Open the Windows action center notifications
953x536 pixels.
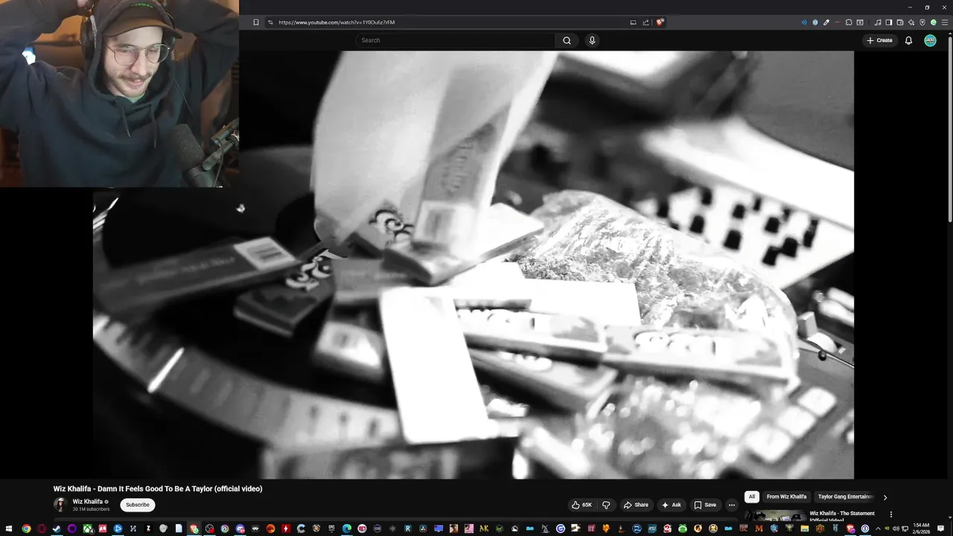(x=940, y=529)
